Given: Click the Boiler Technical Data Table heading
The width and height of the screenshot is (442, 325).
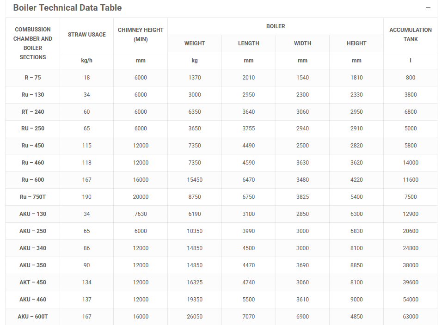Looking at the screenshot, I should [68, 8].
